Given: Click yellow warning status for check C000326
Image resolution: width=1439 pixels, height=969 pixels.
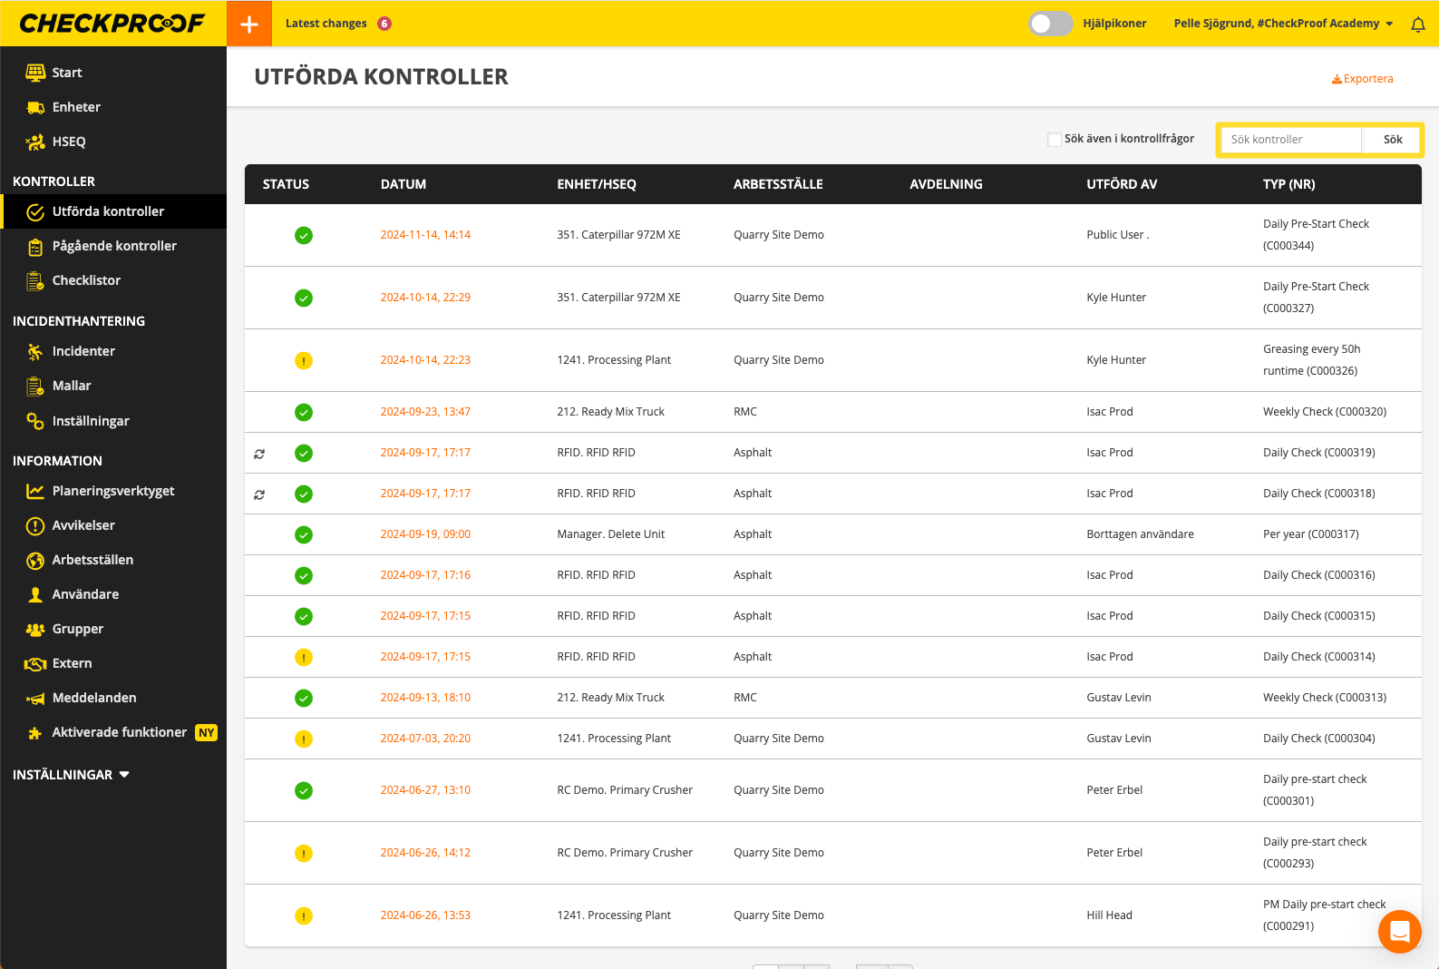Looking at the screenshot, I should pos(304,361).
